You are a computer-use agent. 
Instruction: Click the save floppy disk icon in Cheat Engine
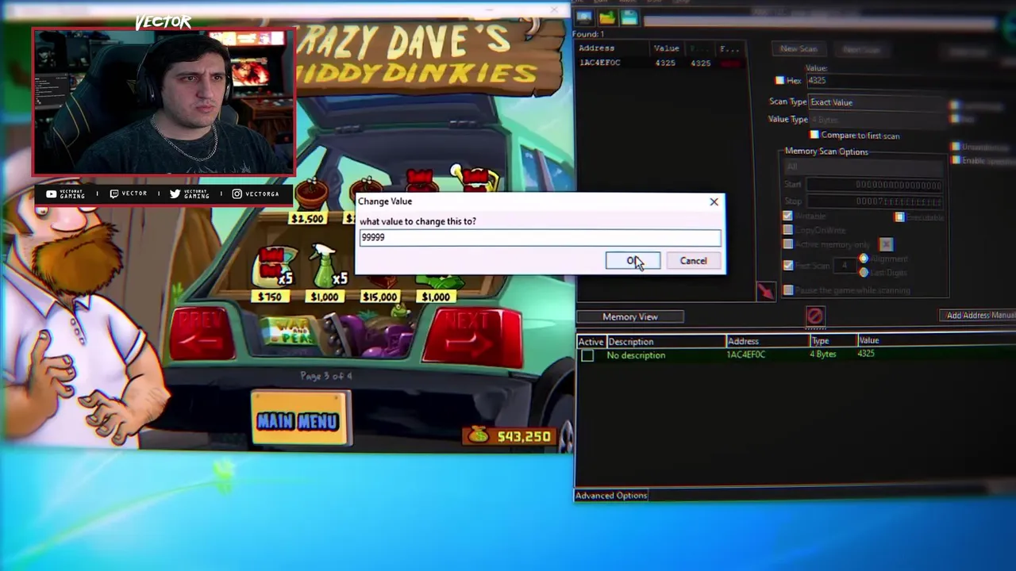tap(629, 17)
